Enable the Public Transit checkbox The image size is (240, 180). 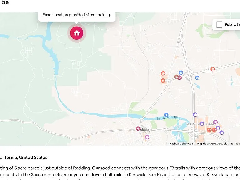[x=219, y=25]
